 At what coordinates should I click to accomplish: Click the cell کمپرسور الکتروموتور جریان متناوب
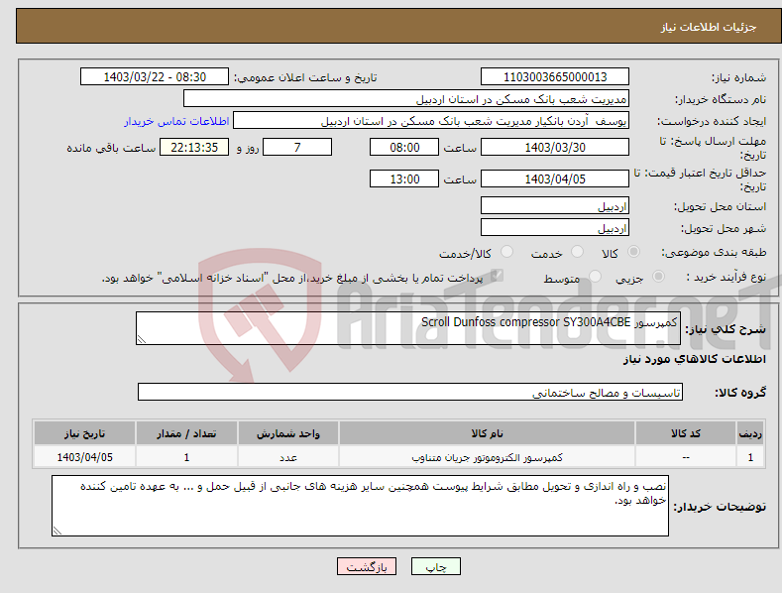(x=487, y=457)
